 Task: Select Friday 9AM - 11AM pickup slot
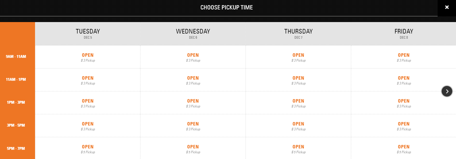pyautogui.click(x=404, y=57)
